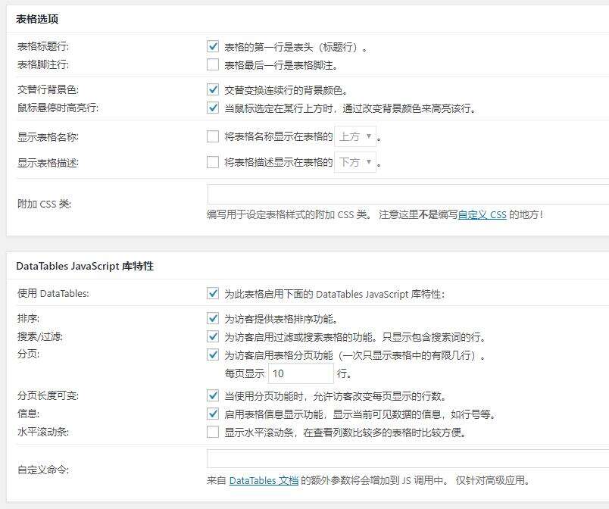Image resolution: width=609 pixels, height=509 pixels.
Task: Check the 显示表格名称 checkbox
Action: [213, 136]
